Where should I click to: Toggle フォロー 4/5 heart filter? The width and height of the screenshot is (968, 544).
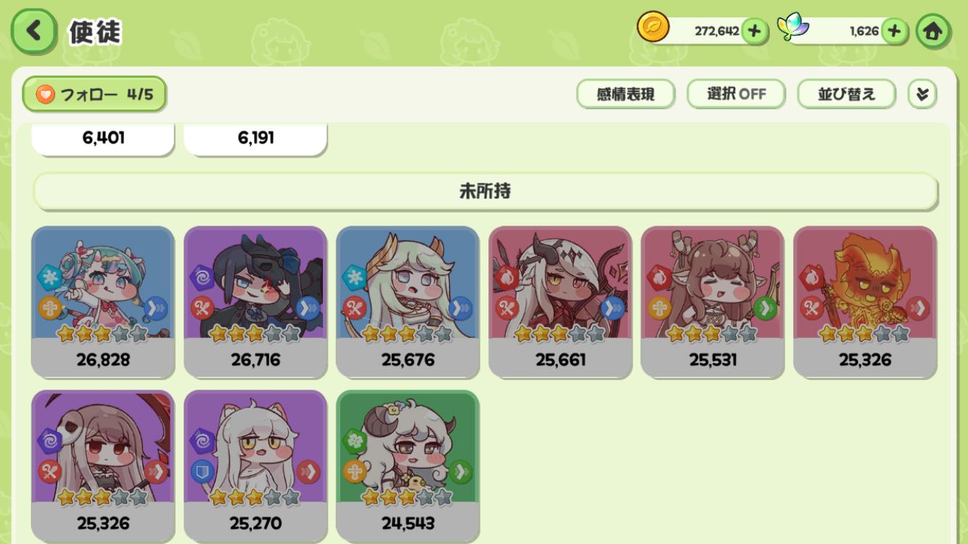click(x=94, y=94)
